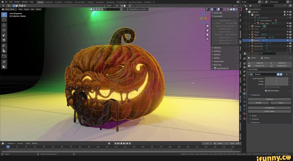Hide the Plane object in the viewport
This screenshot has height=161, width=293.
pyautogui.click(x=287, y=35)
